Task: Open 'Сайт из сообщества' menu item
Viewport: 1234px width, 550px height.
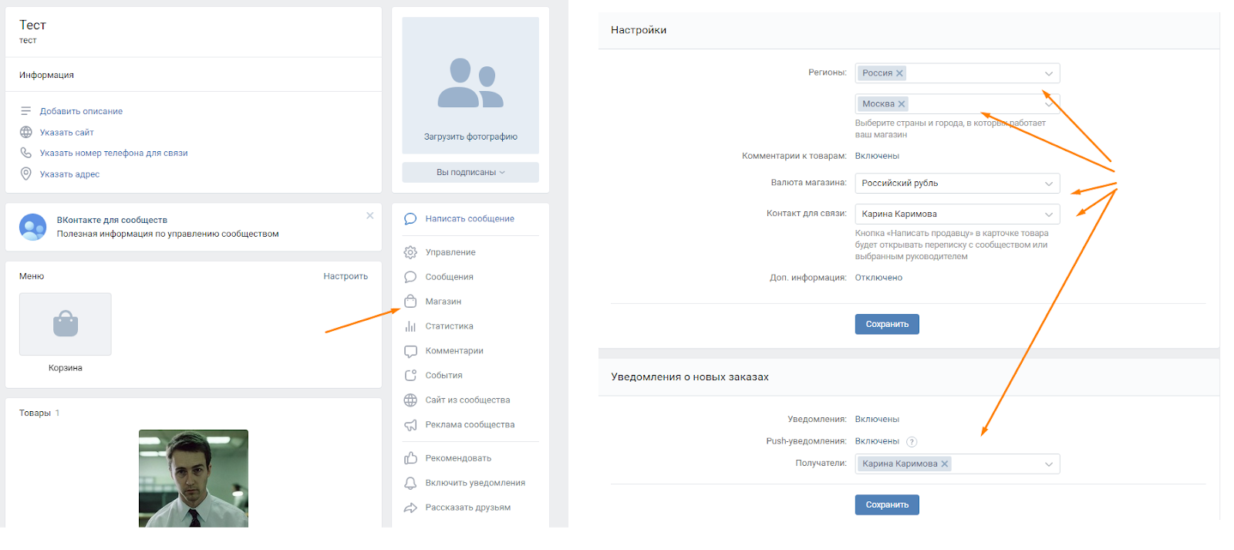Action: coord(468,400)
